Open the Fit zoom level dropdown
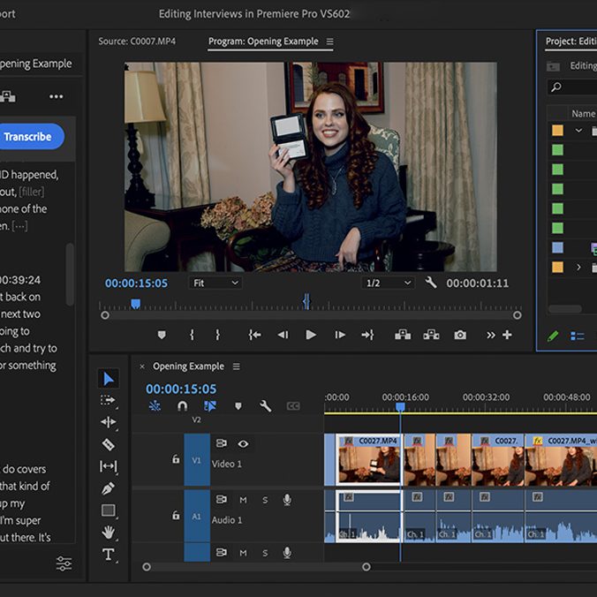The height and width of the screenshot is (597, 597). coord(215,283)
